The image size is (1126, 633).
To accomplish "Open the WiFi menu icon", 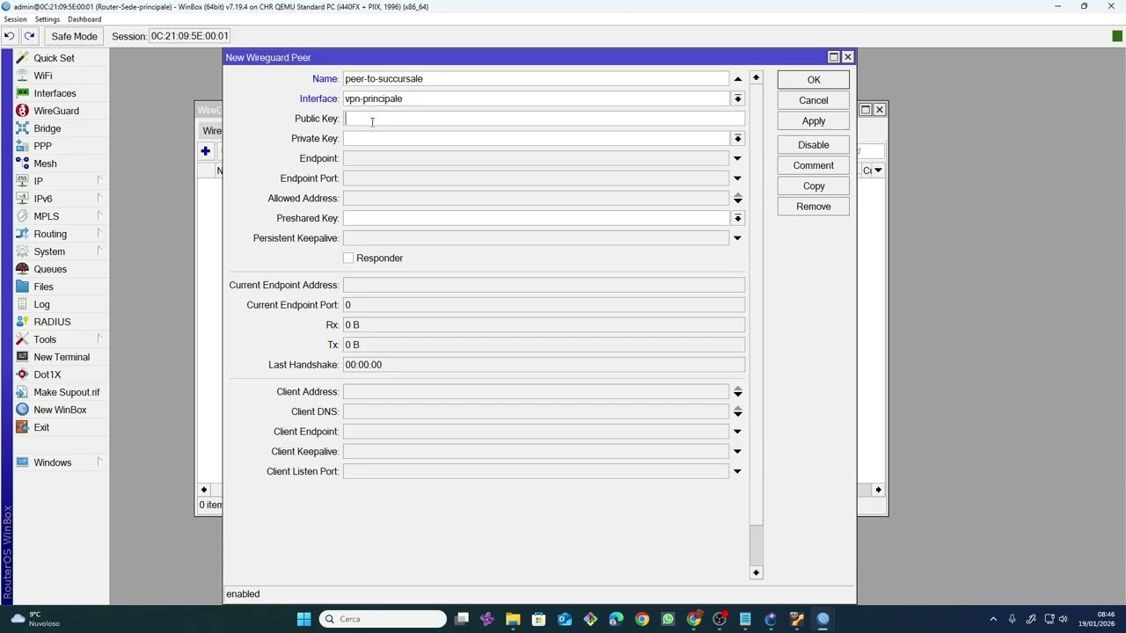I will tap(22, 76).
